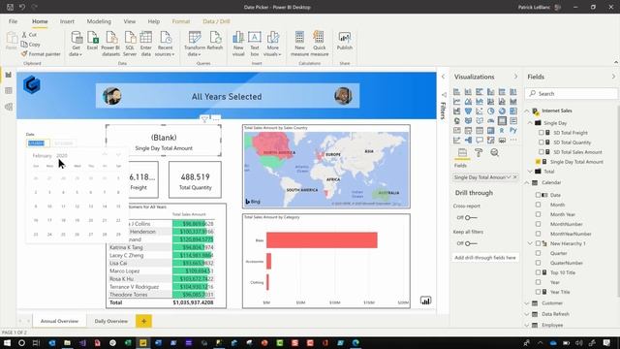620x349 pixels.
Task: Import data from Excel
Action: [92, 41]
